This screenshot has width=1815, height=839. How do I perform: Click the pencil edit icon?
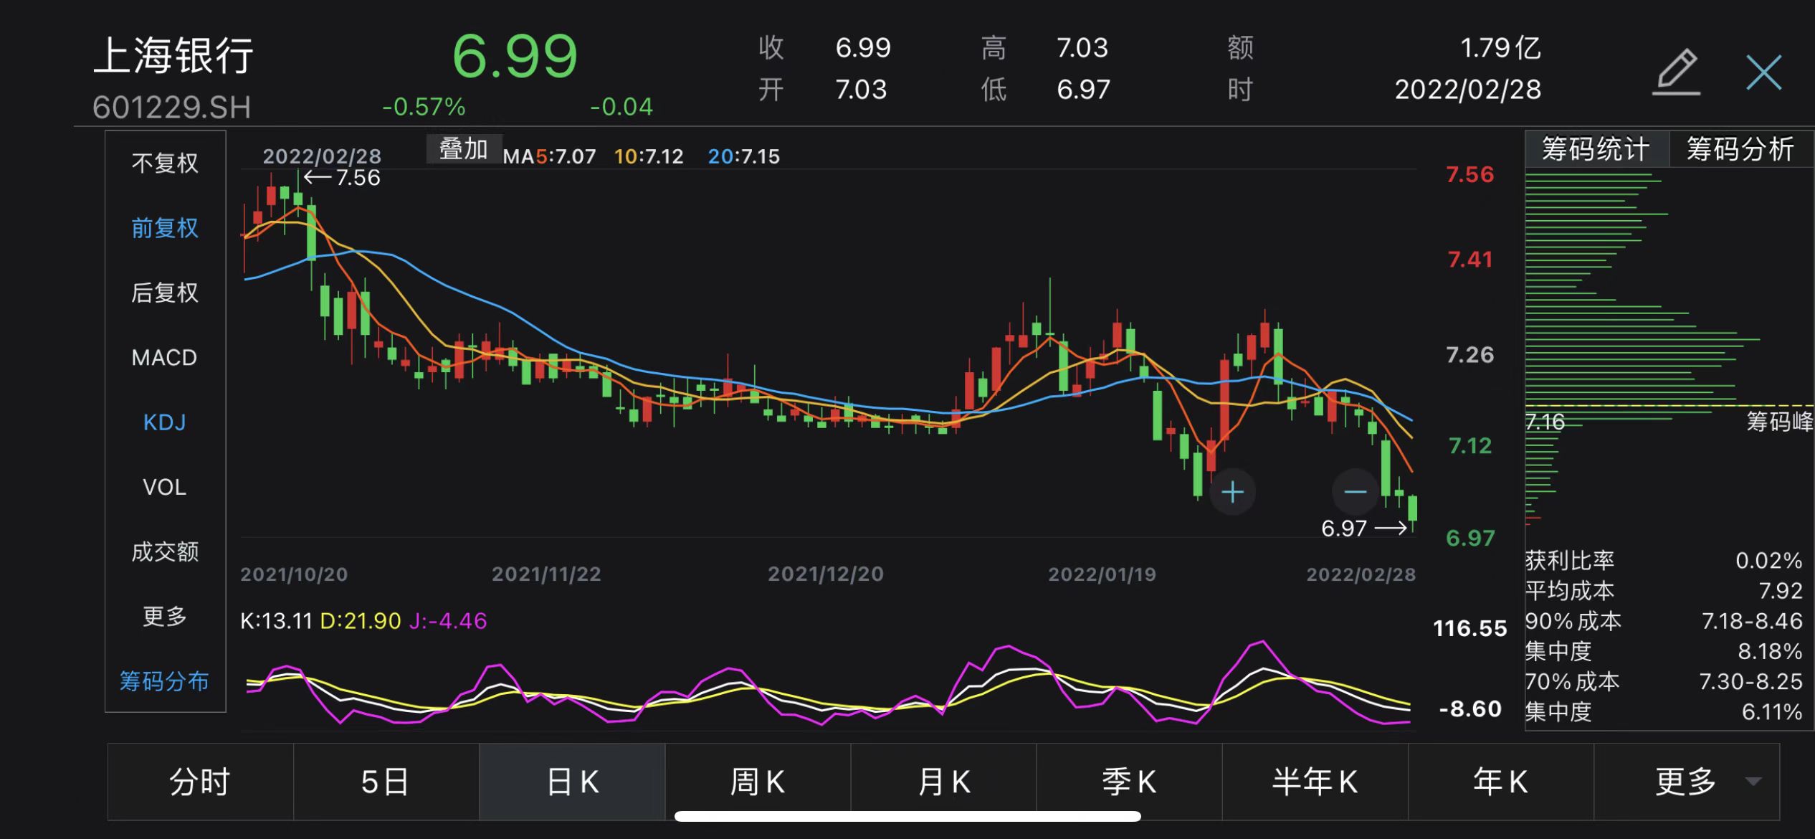click(1677, 72)
